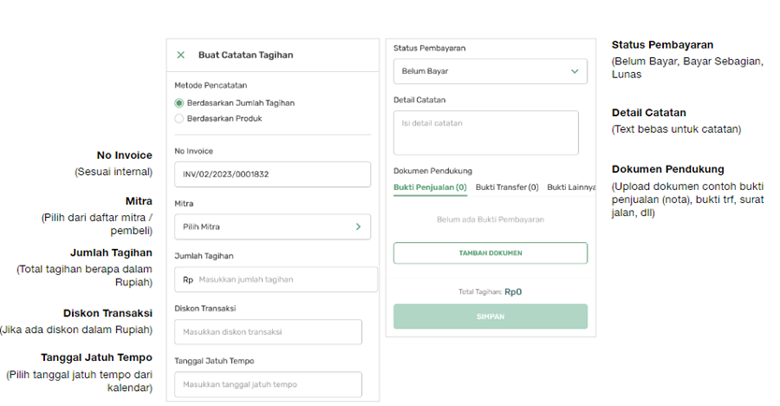The width and height of the screenshot is (780, 406).
Task: Click the Rp currency prefix
Action: point(188,280)
